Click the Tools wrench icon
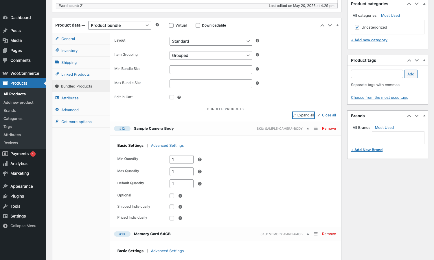The image size is (434, 260). tap(5, 206)
